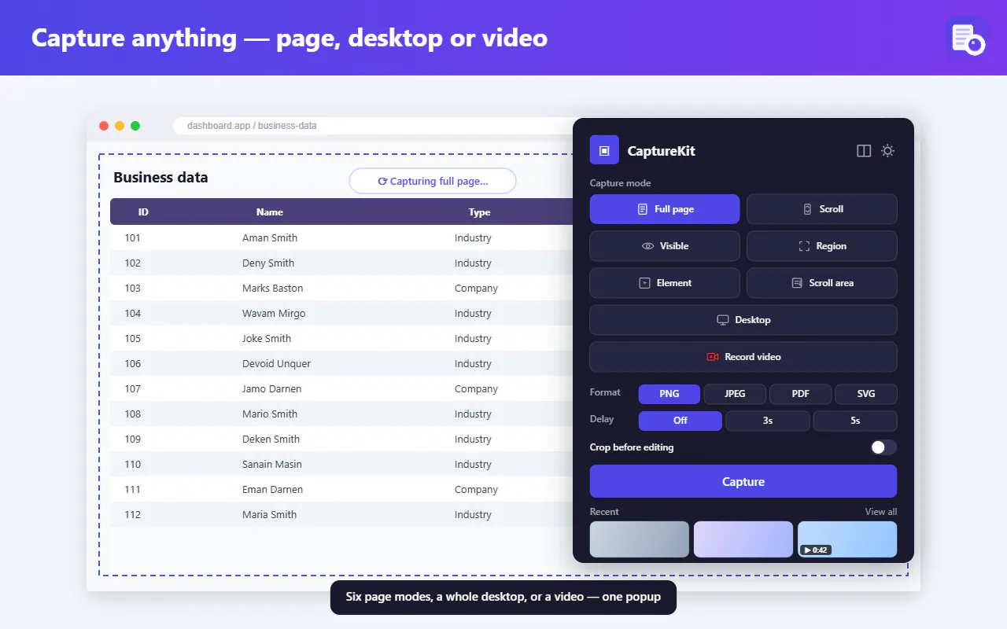Turn delay Off
Screen dimensions: 1007x629
click(x=681, y=421)
